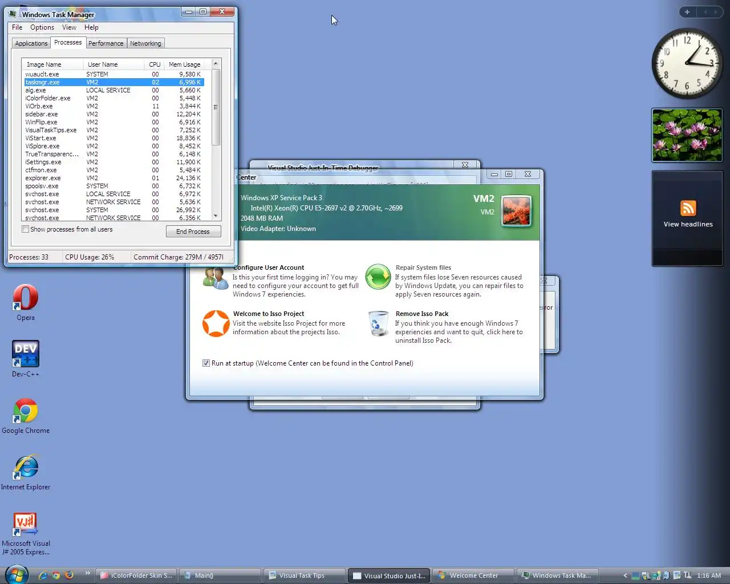The height and width of the screenshot is (584, 730).
Task: Click Configure User Account people icon
Action: [216, 278]
